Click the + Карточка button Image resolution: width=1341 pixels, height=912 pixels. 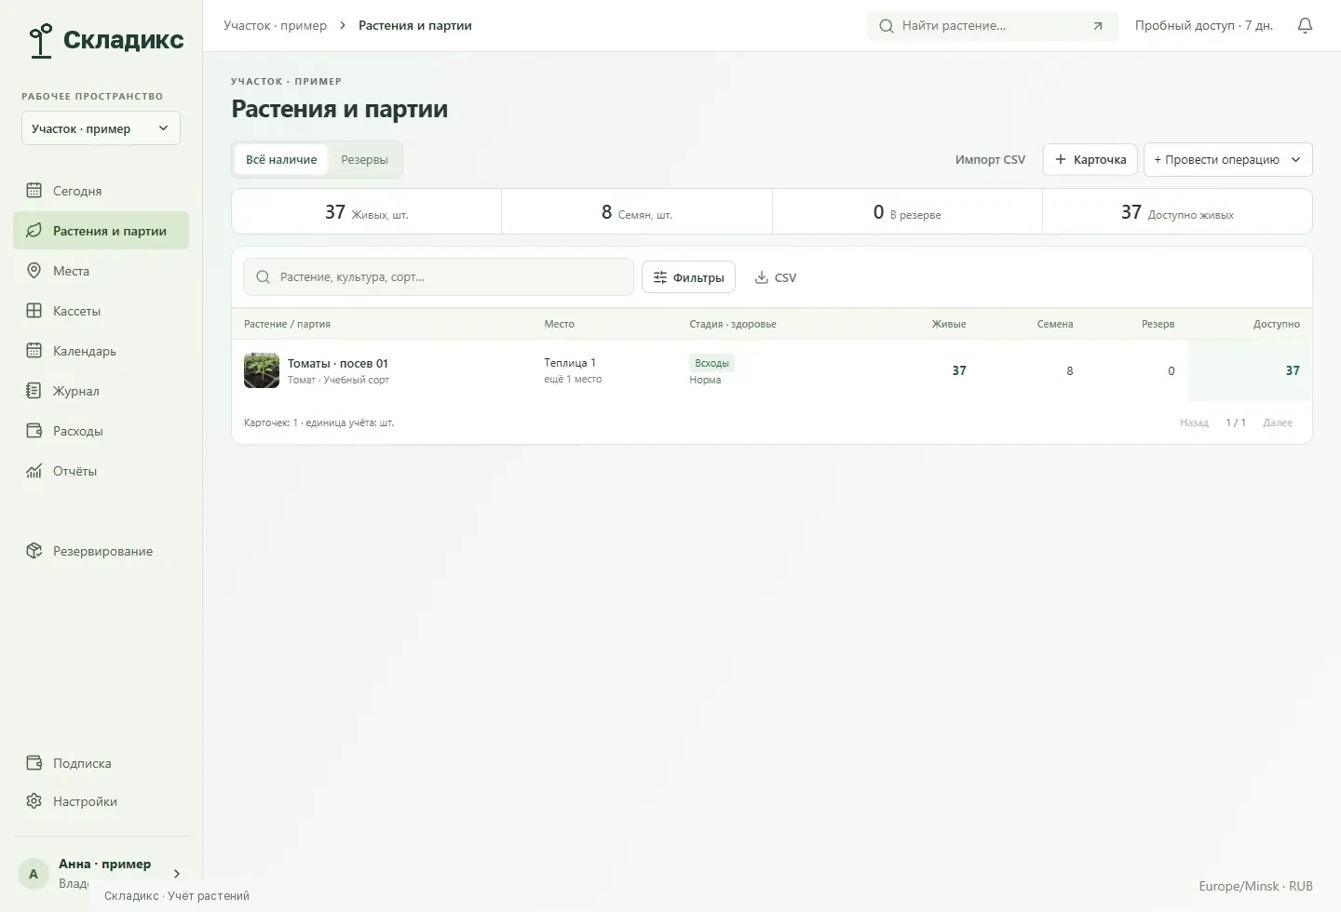pos(1090,159)
